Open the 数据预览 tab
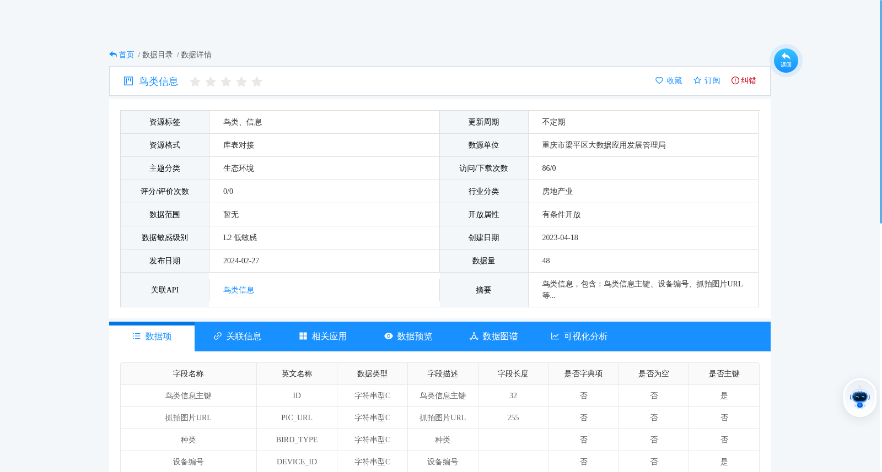The width and height of the screenshot is (882, 472). [408, 337]
